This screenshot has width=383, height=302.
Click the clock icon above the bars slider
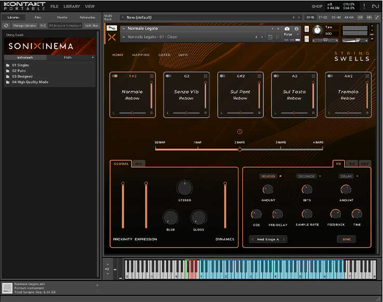pyautogui.click(x=240, y=131)
